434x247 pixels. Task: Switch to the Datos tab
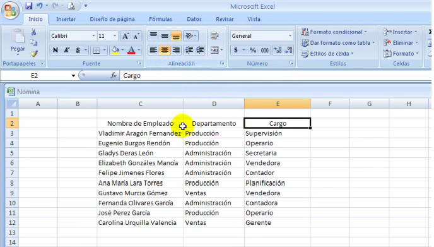[x=194, y=19]
